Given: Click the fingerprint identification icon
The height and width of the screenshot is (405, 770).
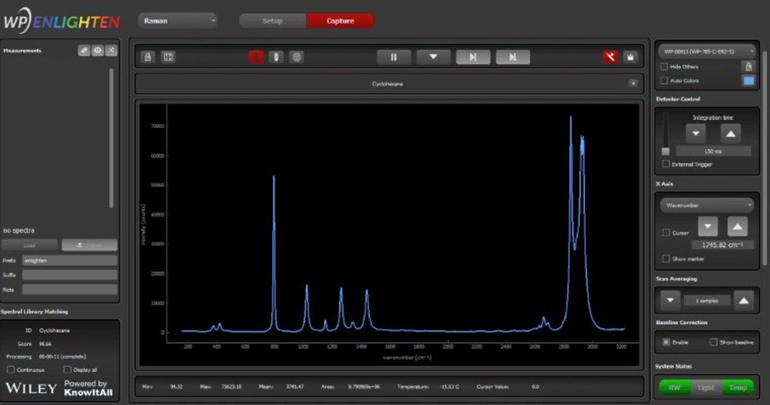Looking at the screenshot, I should pos(296,57).
